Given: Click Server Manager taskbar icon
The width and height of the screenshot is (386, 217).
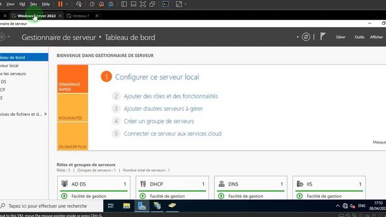Looking at the screenshot, I should (142, 206).
